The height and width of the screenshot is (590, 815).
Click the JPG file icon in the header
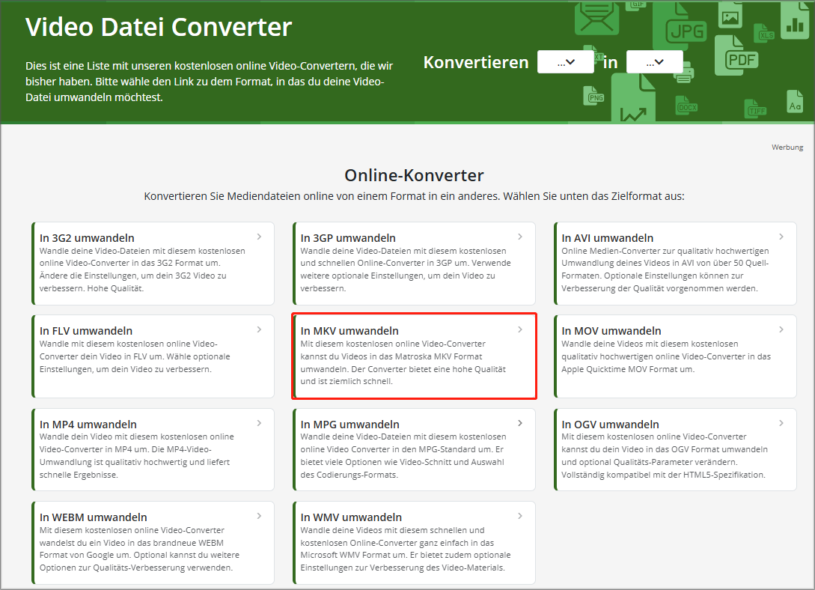pos(686,29)
